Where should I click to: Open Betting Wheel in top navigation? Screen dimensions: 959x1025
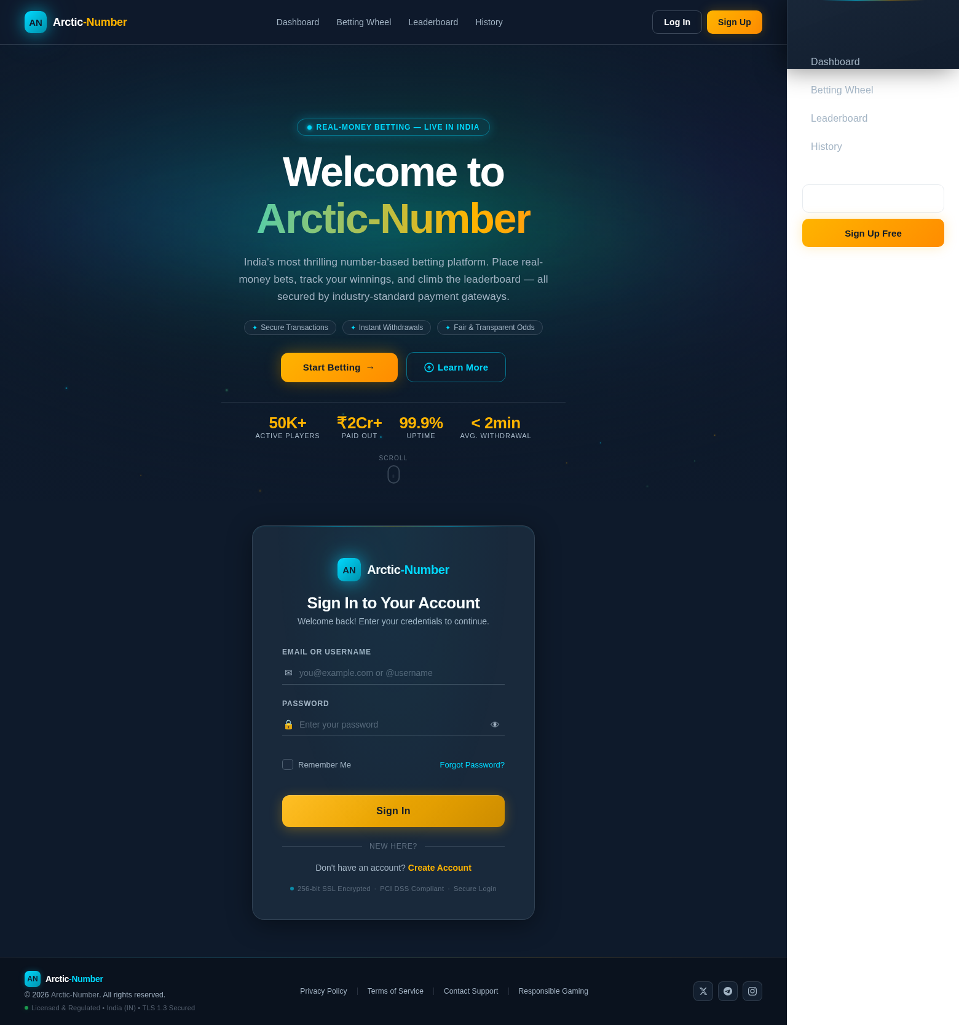click(364, 22)
